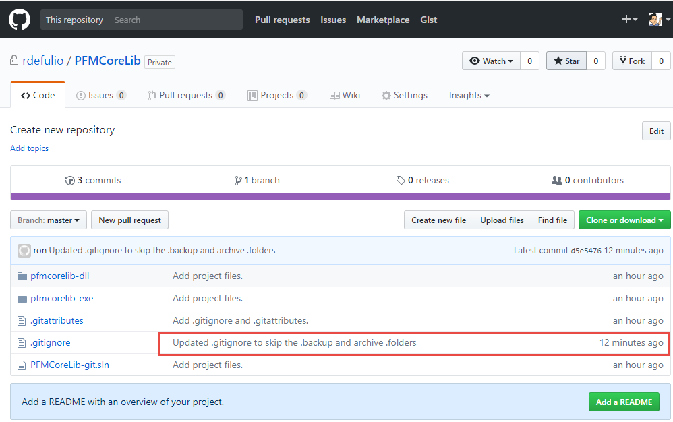
Task: Open 'Add .gitignore and .gitattributes.' commit message
Action: click(x=240, y=321)
